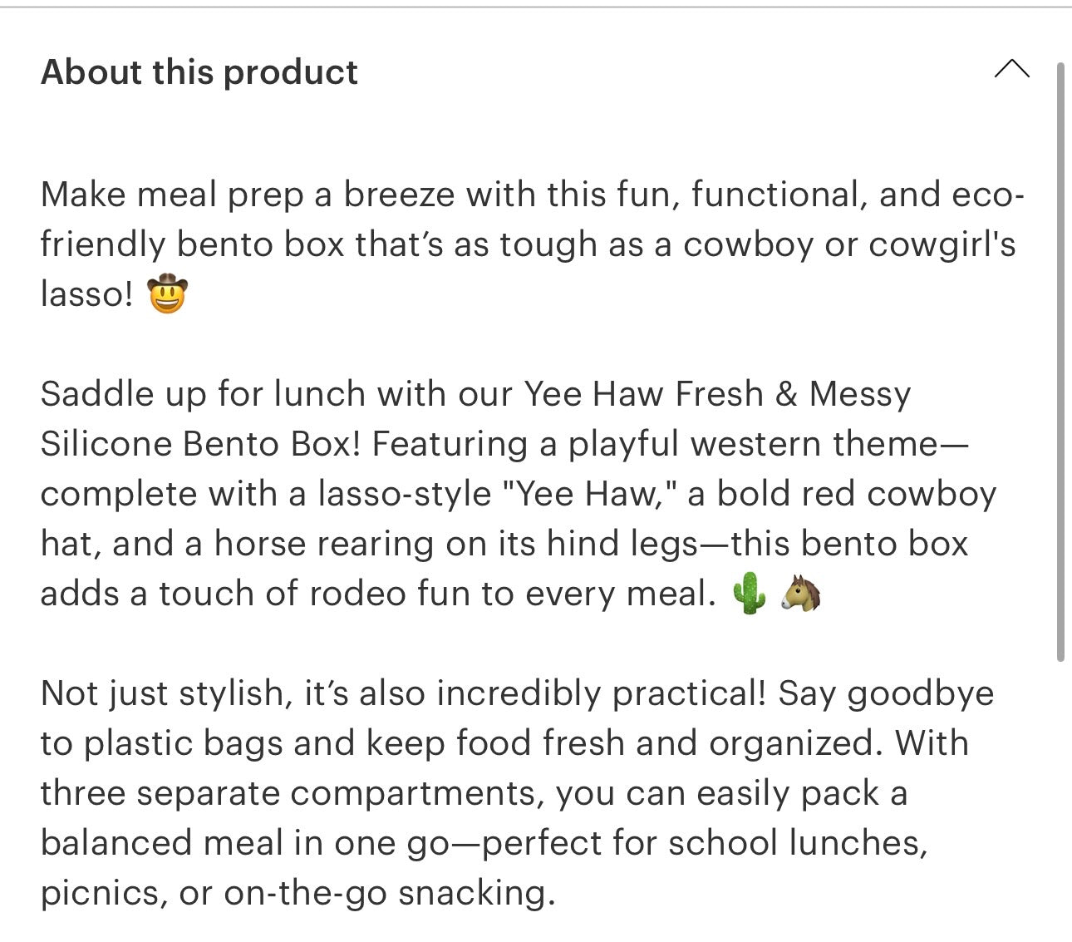The height and width of the screenshot is (942, 1072).
Task: Click the green cactus emoji
Action: tap(749, 594)
